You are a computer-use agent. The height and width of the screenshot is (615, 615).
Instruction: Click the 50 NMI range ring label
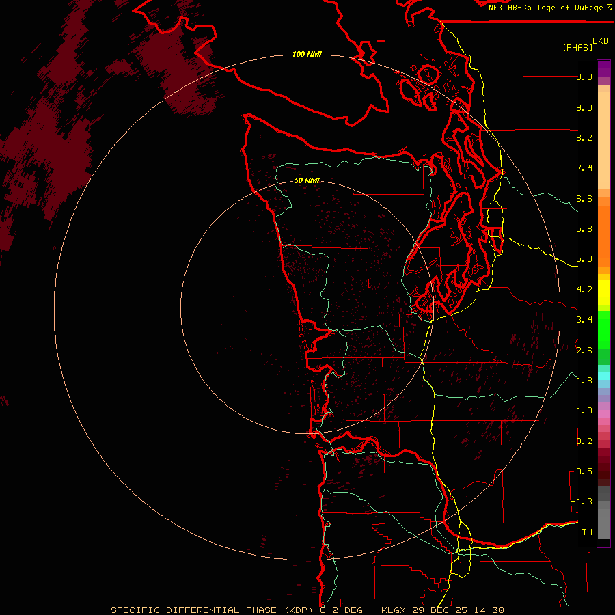(x=307, y=180)
